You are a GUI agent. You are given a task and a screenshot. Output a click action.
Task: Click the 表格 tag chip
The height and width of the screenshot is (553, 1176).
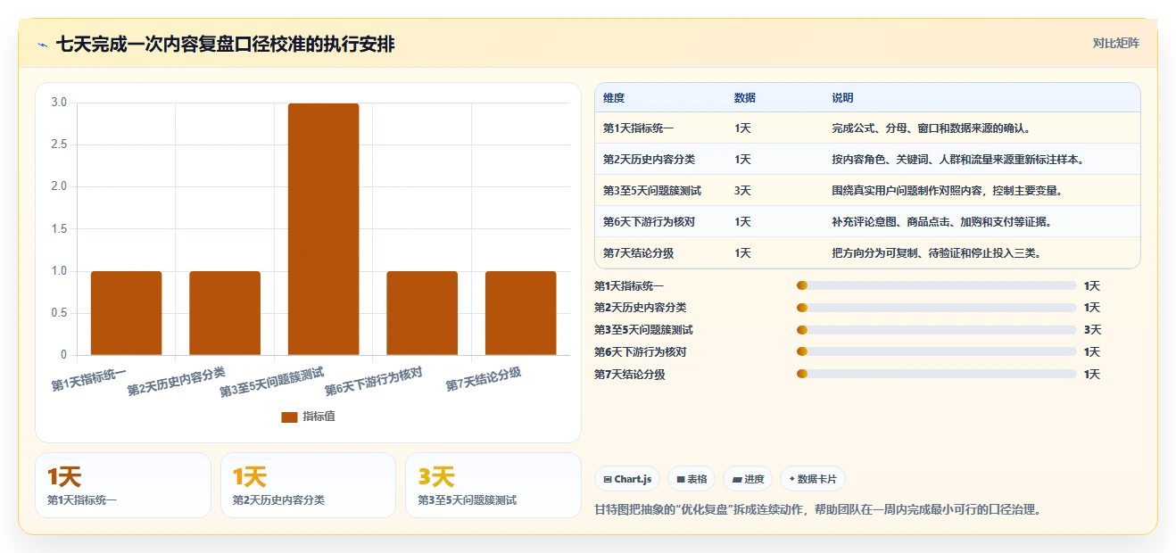pos(692,479)
